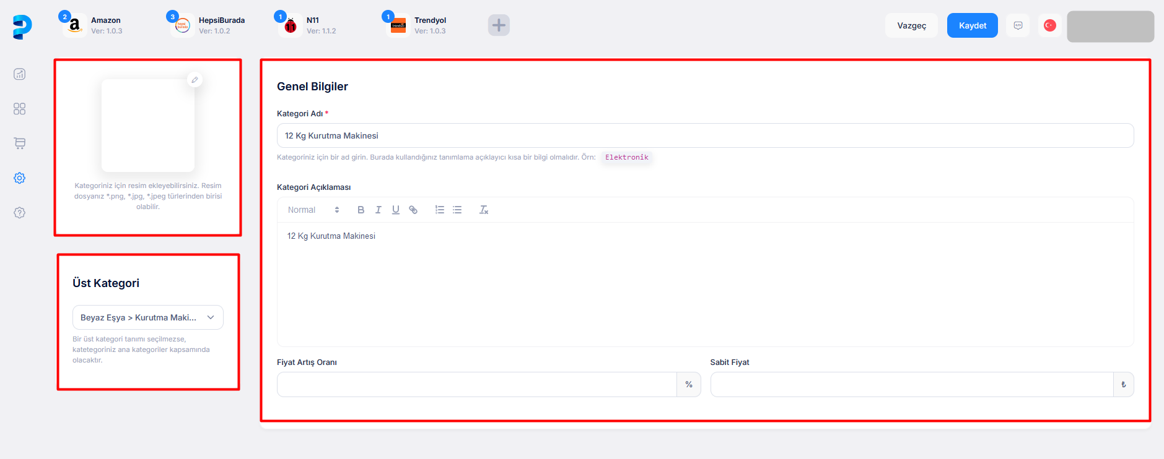The height and width of the screenshot is (459, 1164).
Task: Toggle underline formatting in description editor
Action: pyautogui.click(x=395, y=210)
